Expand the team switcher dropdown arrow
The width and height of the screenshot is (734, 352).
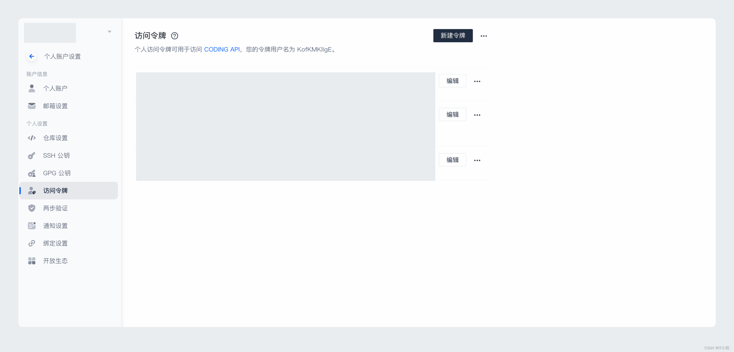109,32
